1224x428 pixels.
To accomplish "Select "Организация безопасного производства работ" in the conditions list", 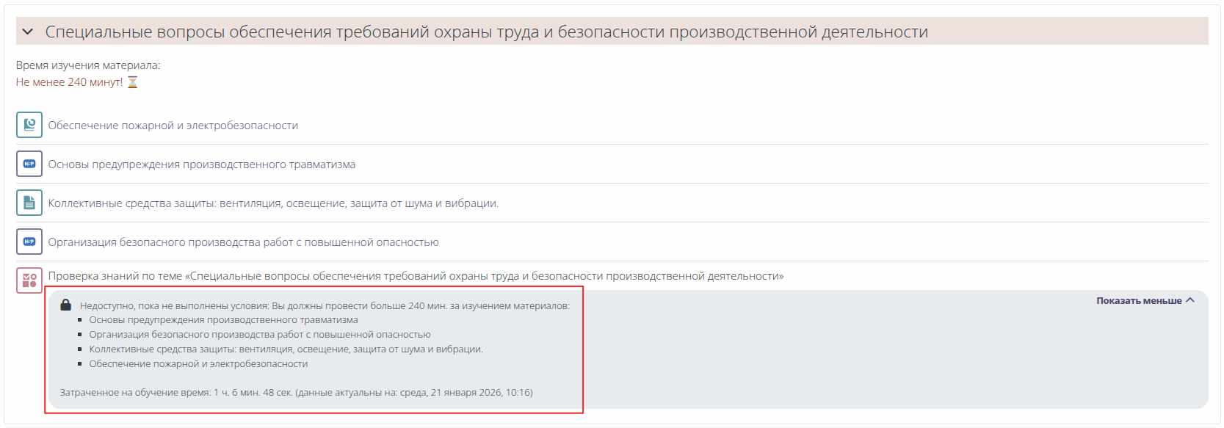I will [x=260, y=335].
